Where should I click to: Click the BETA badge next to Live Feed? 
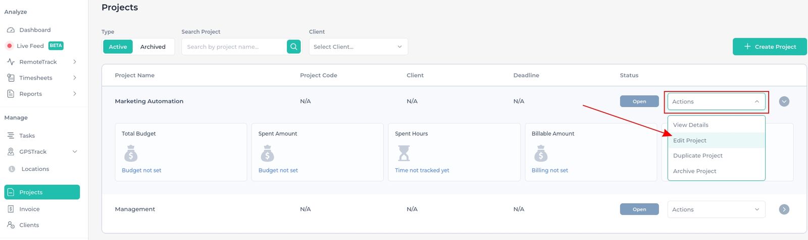[x=56, y=45]
